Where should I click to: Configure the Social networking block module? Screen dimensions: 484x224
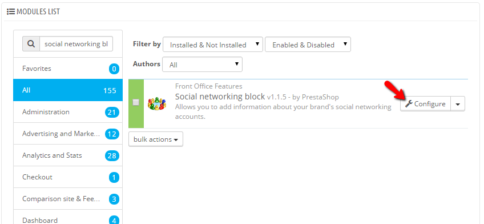(426, 104)
